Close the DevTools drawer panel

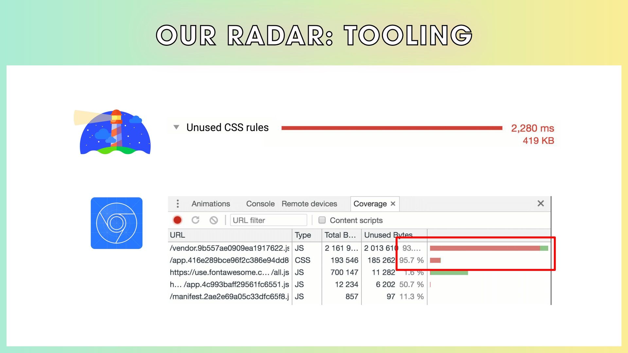[541, 204]
